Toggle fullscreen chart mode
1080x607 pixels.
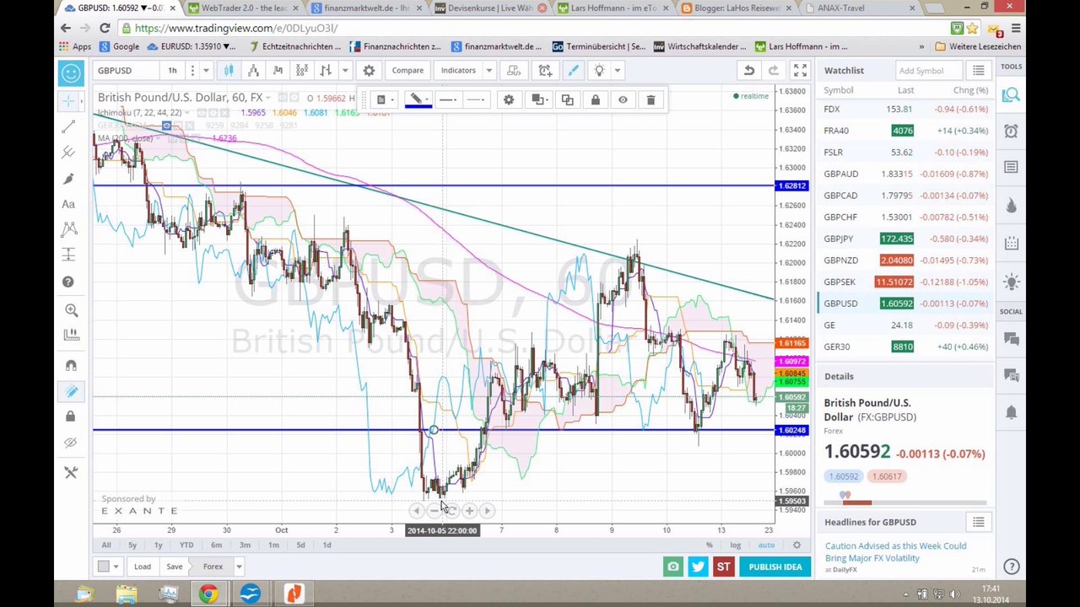(x=800, y=70)
